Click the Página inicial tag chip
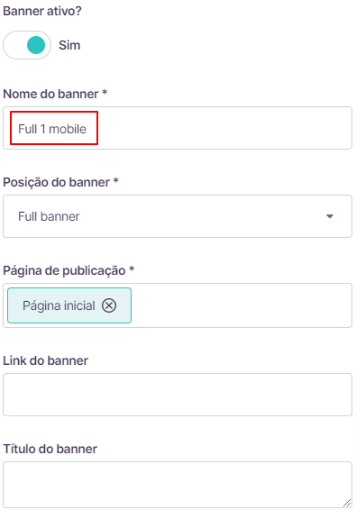Viewport: 356px width, 510px height. 69,305
